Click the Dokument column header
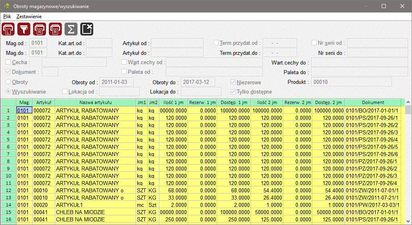 point(373,102)
